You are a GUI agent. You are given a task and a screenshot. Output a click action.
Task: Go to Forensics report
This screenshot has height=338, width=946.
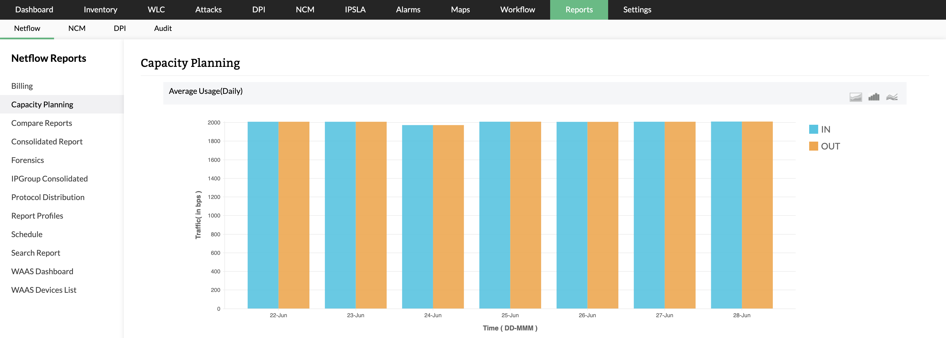28,160
